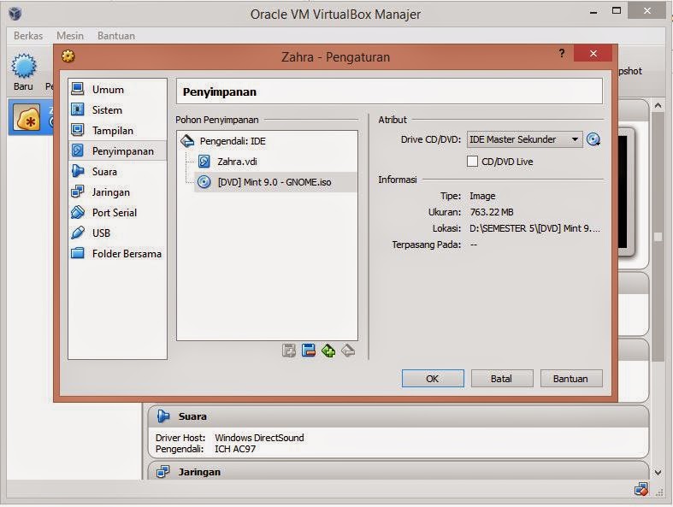
Task: Click the USB plug icon
Action: coord(78,233)
